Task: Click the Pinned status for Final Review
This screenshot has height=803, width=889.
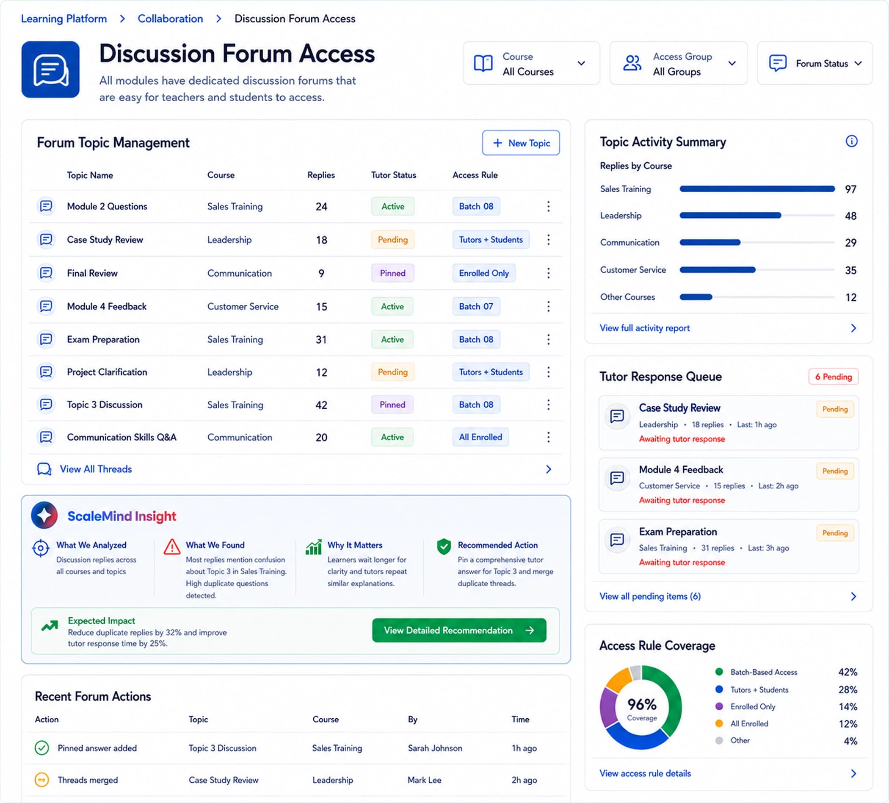Action: pos(392,273)
